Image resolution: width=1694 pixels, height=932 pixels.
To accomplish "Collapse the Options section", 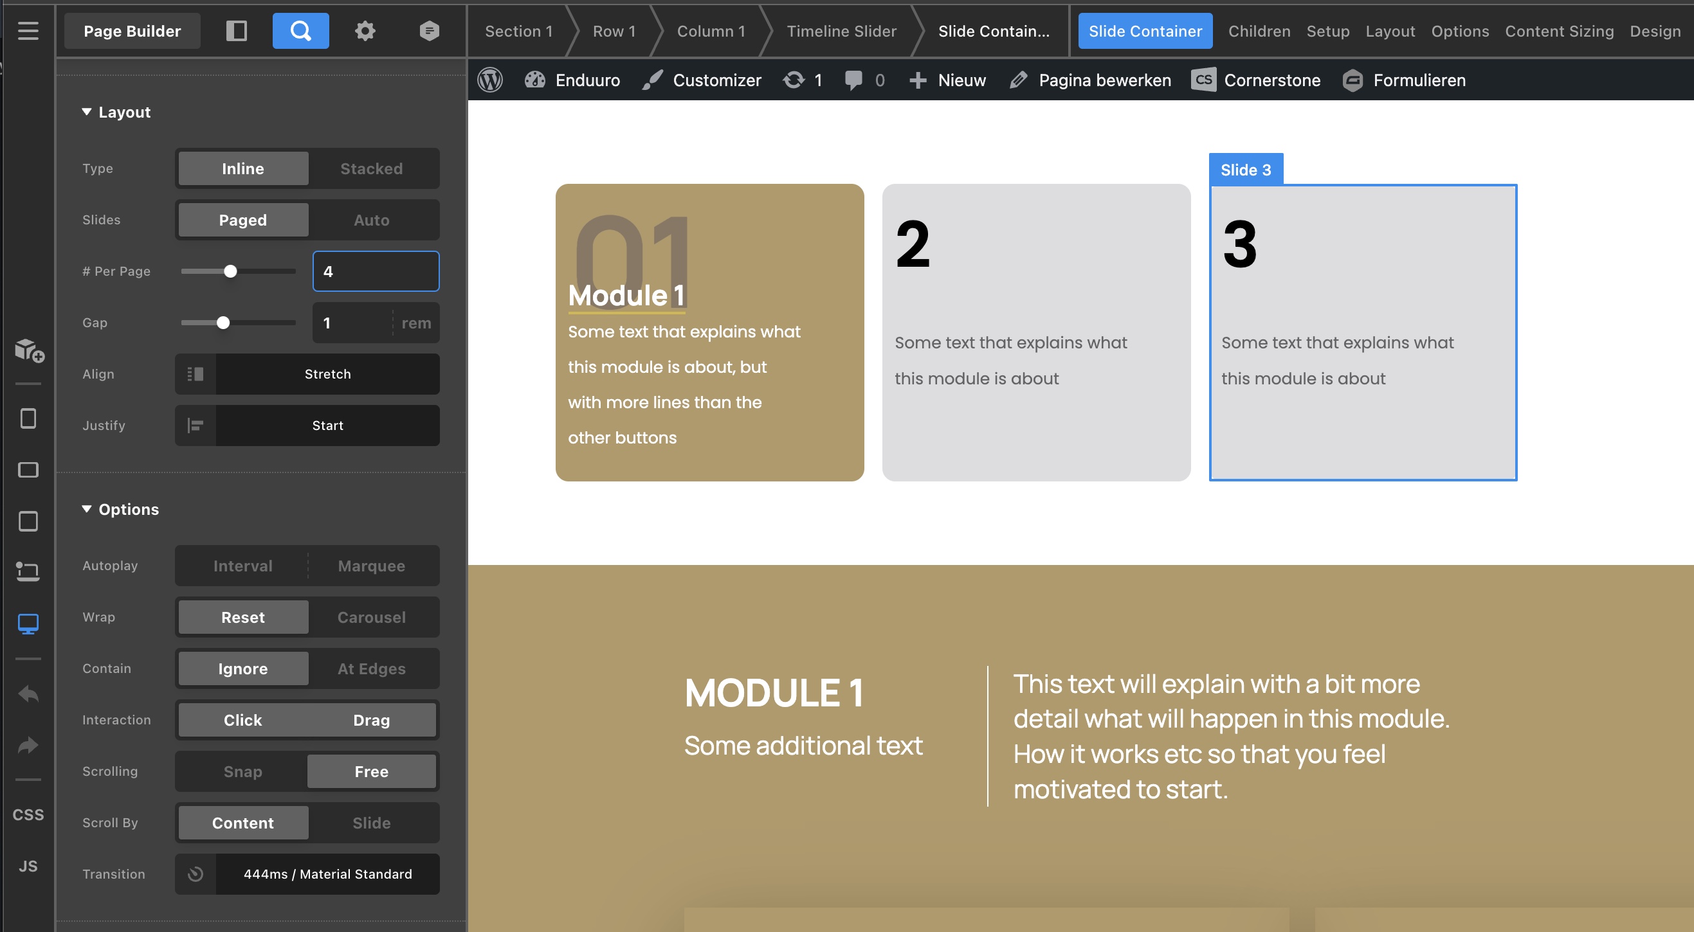I will coord(87,509).
